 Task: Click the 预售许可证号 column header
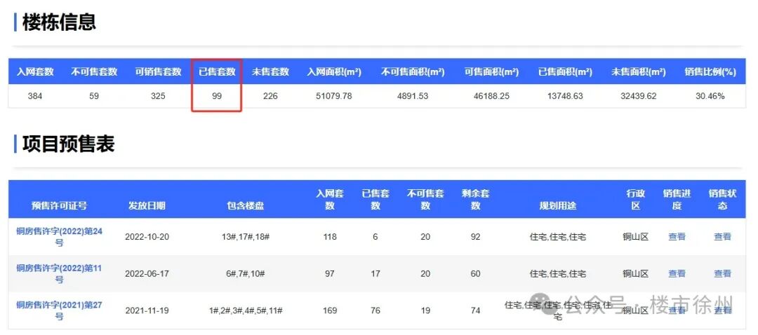click(x=59, y=205)
